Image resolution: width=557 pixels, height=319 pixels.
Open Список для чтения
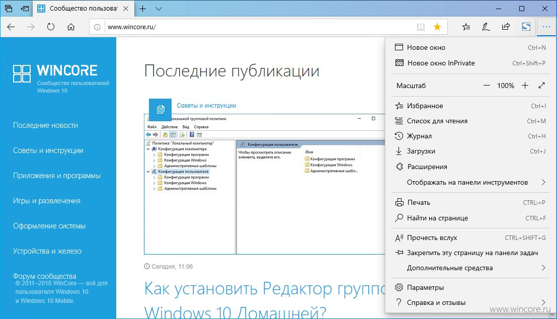470,121
